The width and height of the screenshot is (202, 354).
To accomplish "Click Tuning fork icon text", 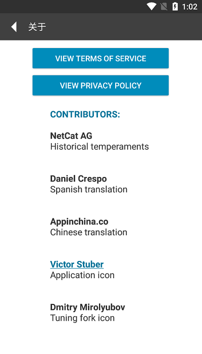I will (x=82, y=318).
